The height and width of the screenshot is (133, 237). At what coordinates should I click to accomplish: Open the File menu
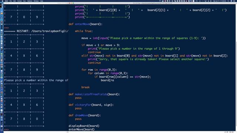(11, 1)
